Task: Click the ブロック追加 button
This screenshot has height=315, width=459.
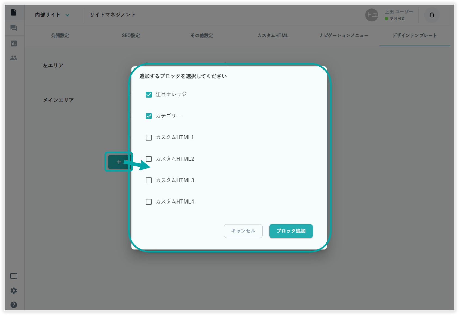Action: 291,231
